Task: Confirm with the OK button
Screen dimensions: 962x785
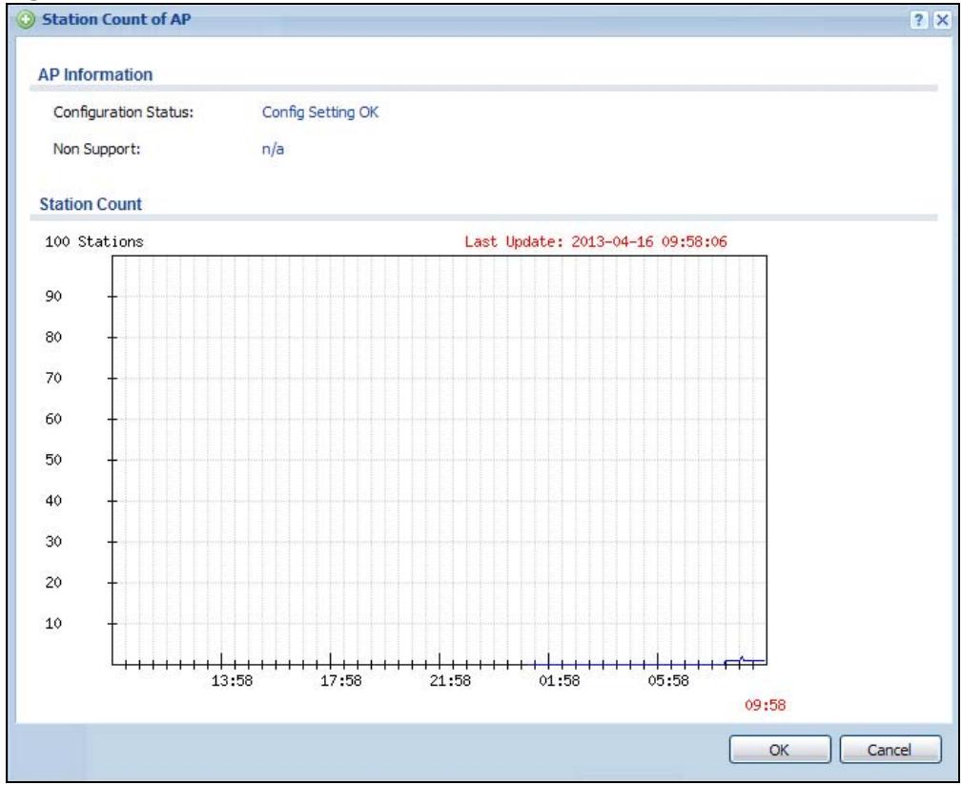Action: coord(780,750)
